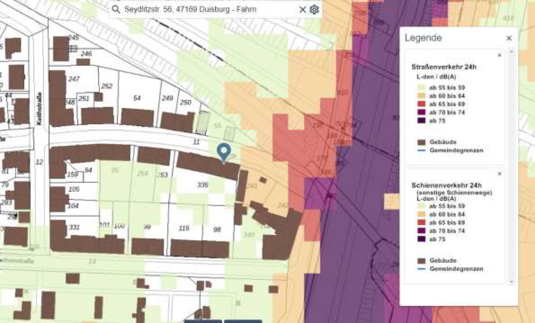Click the Schienenverkehr Gemeindegrenzen line symbol

pyautogui.click(x=421, y=269)
